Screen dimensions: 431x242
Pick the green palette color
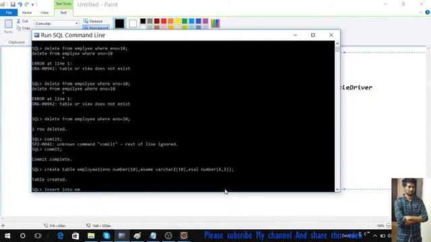click(185, 21)
